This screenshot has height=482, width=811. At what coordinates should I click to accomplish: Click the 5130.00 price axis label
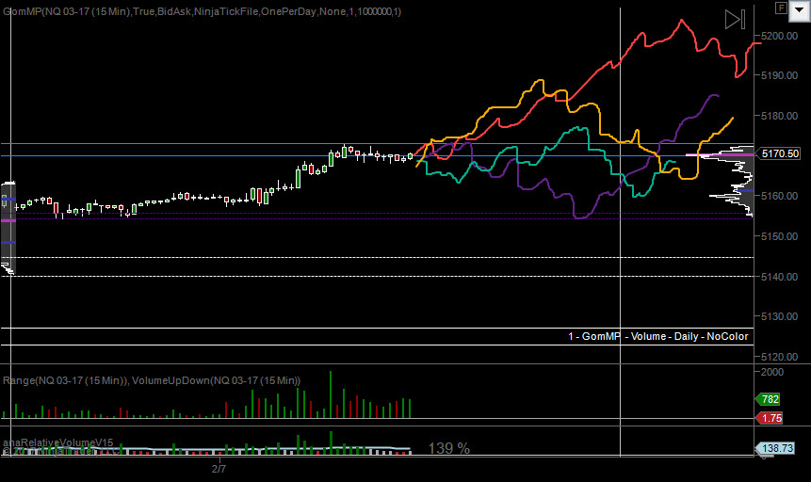coord(780,316)
